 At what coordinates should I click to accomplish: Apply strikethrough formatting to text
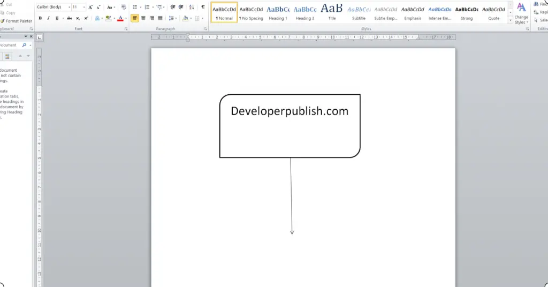click(69, 18)
